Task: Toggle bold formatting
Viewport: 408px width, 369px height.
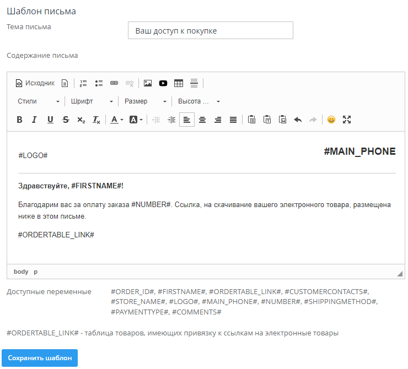Action: (x=19, y=120)
